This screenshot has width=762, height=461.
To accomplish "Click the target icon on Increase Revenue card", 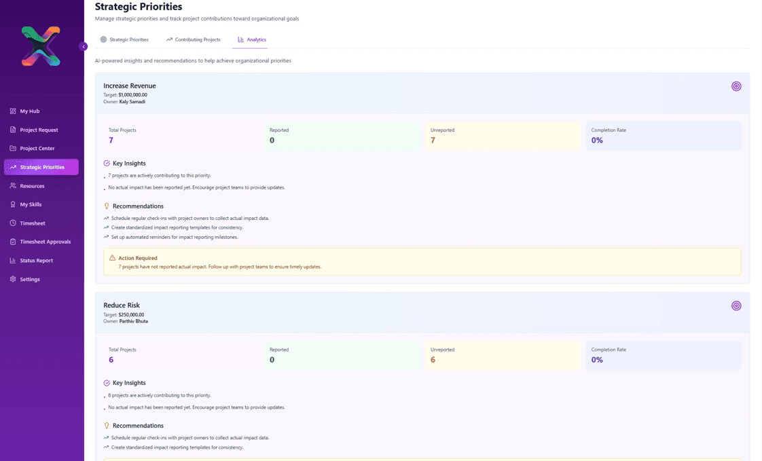I will pyautogui.click(x=736, y=86).
